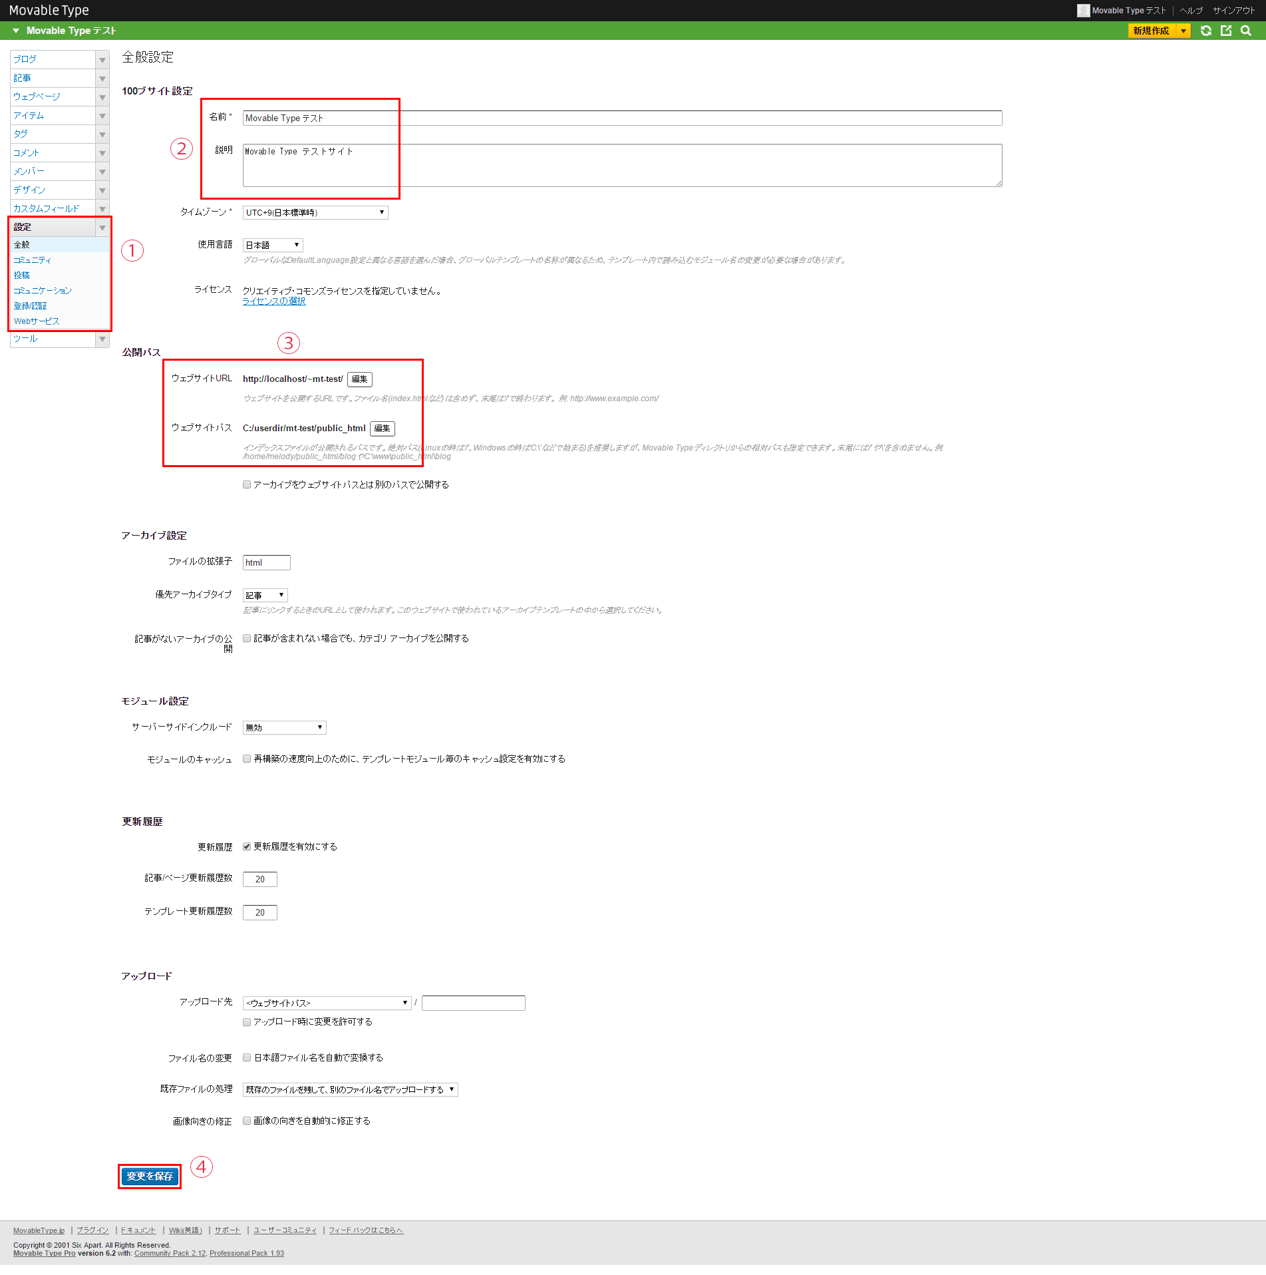This screenshot has height=1275, width=1266.
Task: Click the 説明 textarea
Action: pos(622,165)
